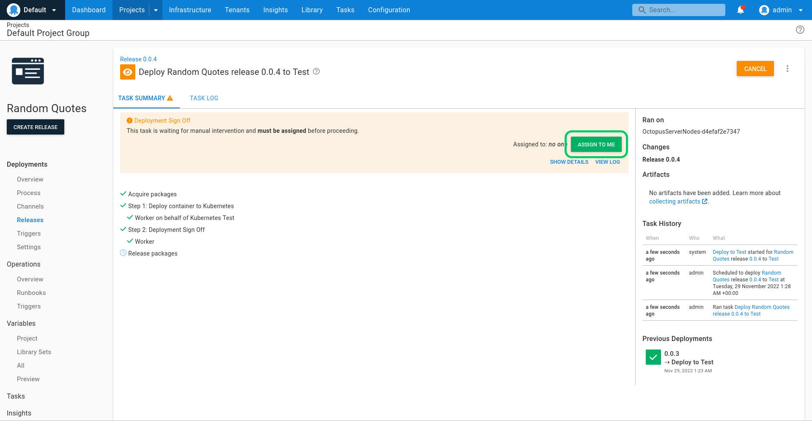Open the Insights top menu

(x=275, y=10)
